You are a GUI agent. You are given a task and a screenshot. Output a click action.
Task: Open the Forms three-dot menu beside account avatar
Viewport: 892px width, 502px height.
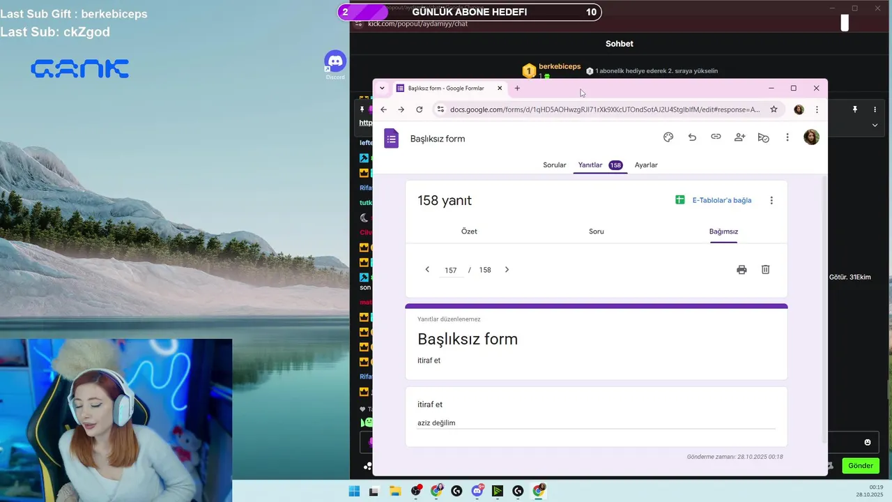[787, 137]
